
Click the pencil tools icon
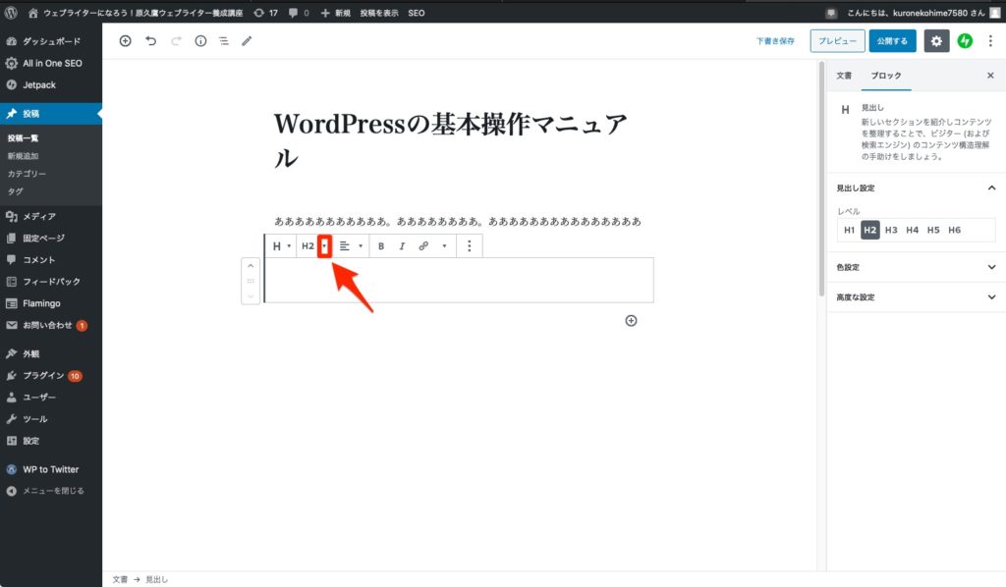(x=247, y=41)
